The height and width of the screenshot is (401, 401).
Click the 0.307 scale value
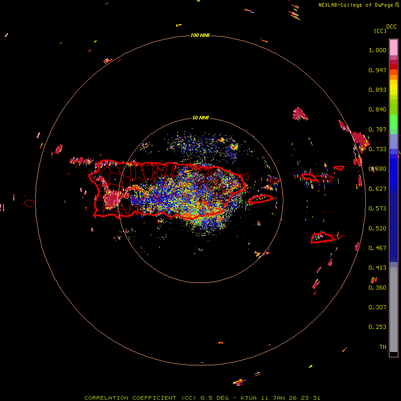tap(377, 307)
